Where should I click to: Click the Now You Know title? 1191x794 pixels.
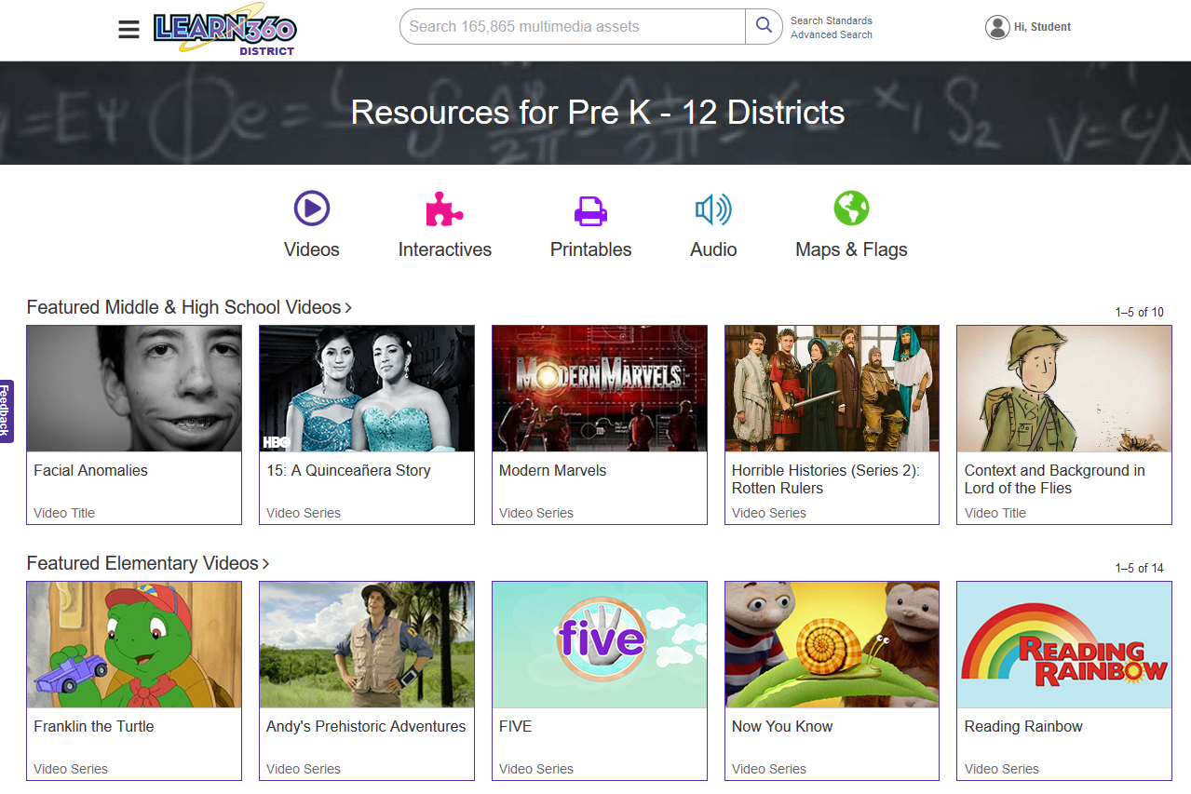(782, 726)
